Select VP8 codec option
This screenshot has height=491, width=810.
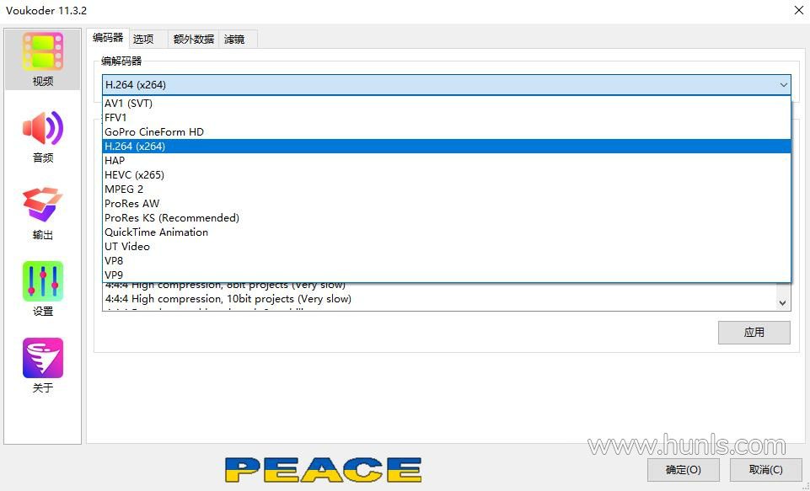click(447, 261)
